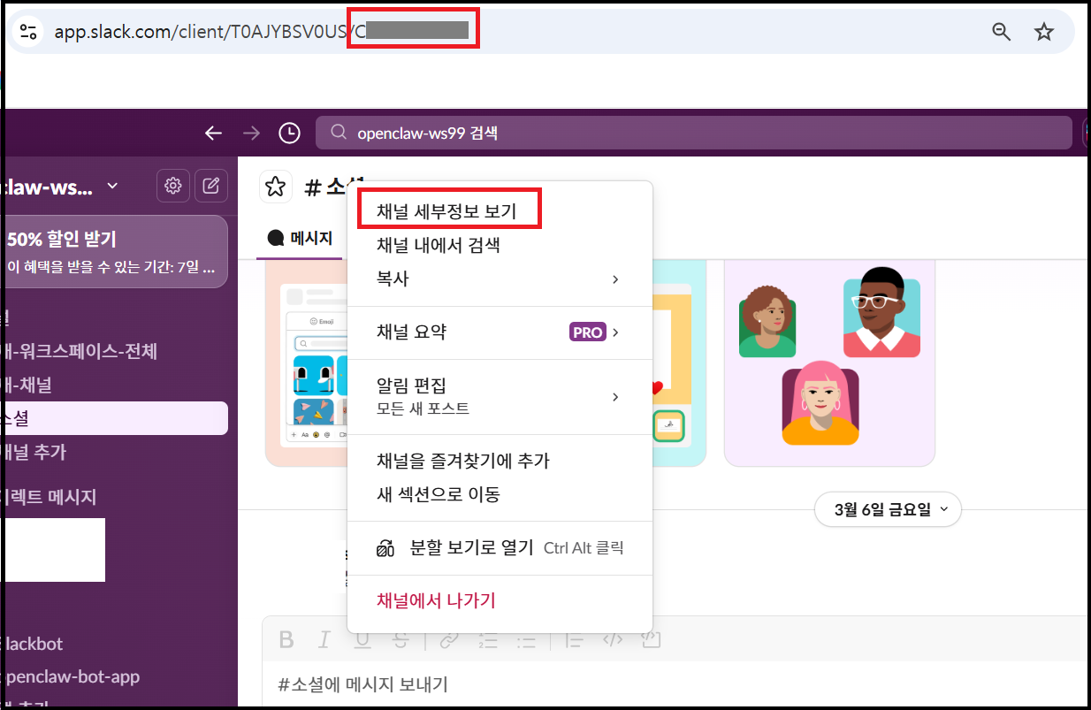1091x710 pixels.
Task: Insert a code block in composer
Action: tap(651, 640)
